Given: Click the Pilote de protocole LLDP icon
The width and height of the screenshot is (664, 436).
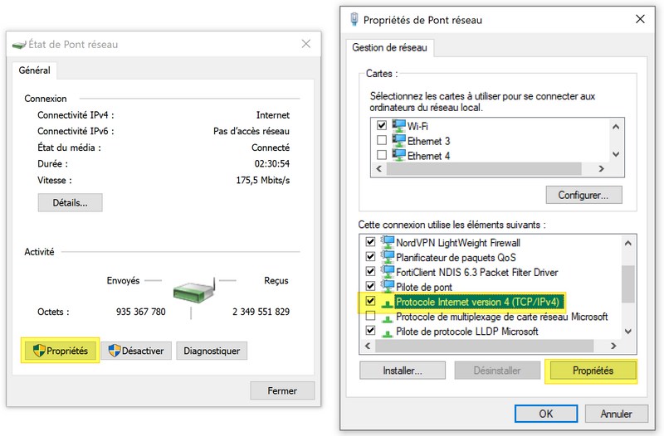Looking at the screenshot, I should [x=388, y=332].
